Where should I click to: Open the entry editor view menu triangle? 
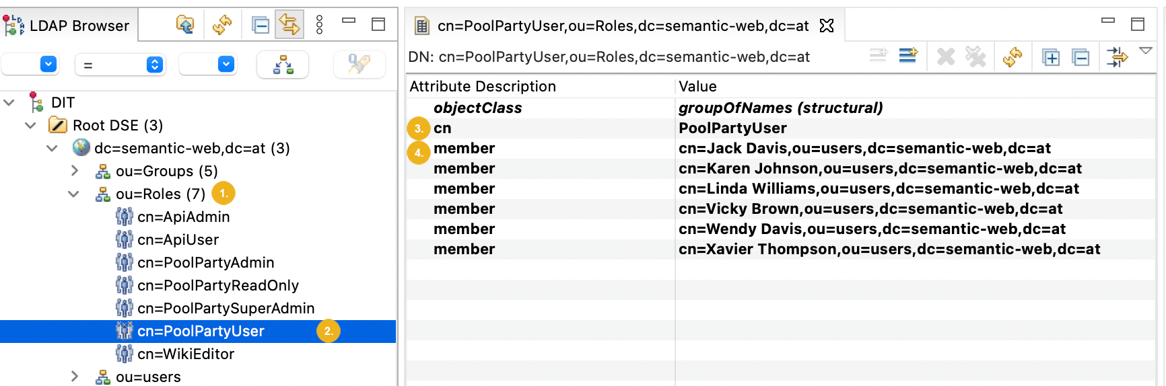[1145, 51]
